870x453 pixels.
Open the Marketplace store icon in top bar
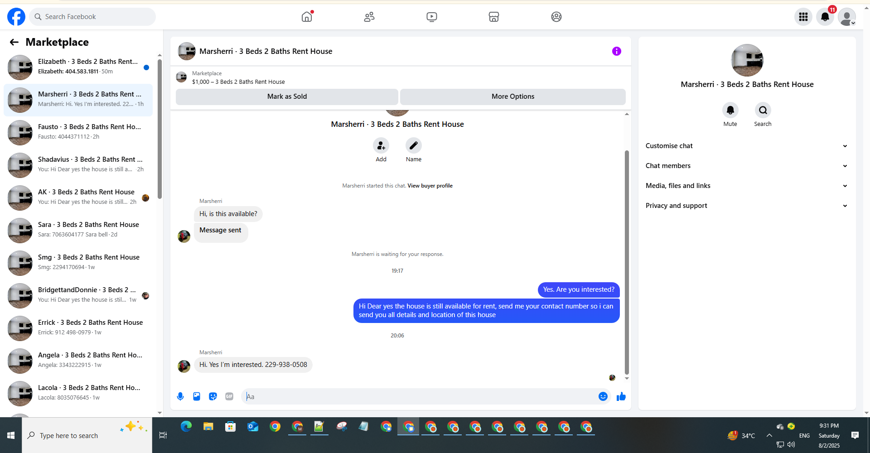(x=494, y=17)
